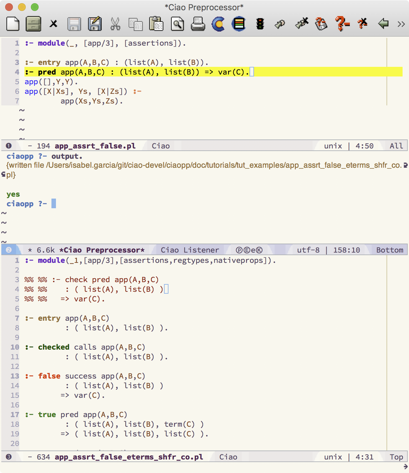Click the red question mark icon
Viewport: 409px width, 473px height.
click(x=342, y=24)
